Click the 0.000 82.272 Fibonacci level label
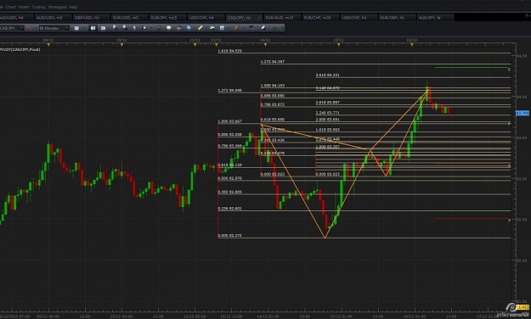The height and width of the screenshot is (319, 531). tap(230, 235)
